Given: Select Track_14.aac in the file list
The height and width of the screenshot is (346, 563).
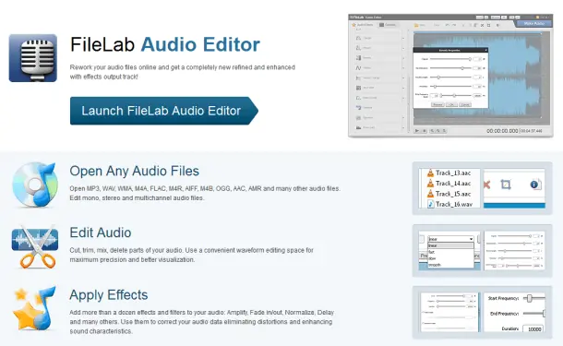Looking at the screenshot, I should [453, 184].
